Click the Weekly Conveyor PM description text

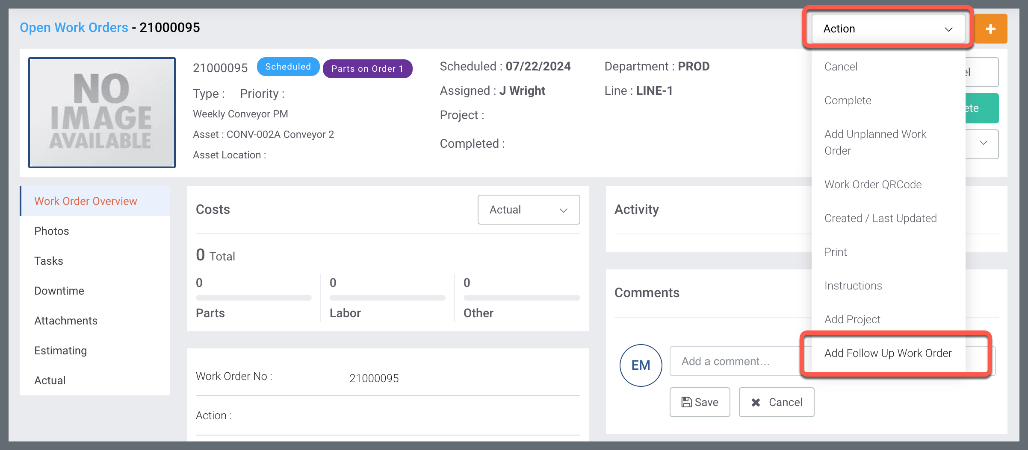240,114
